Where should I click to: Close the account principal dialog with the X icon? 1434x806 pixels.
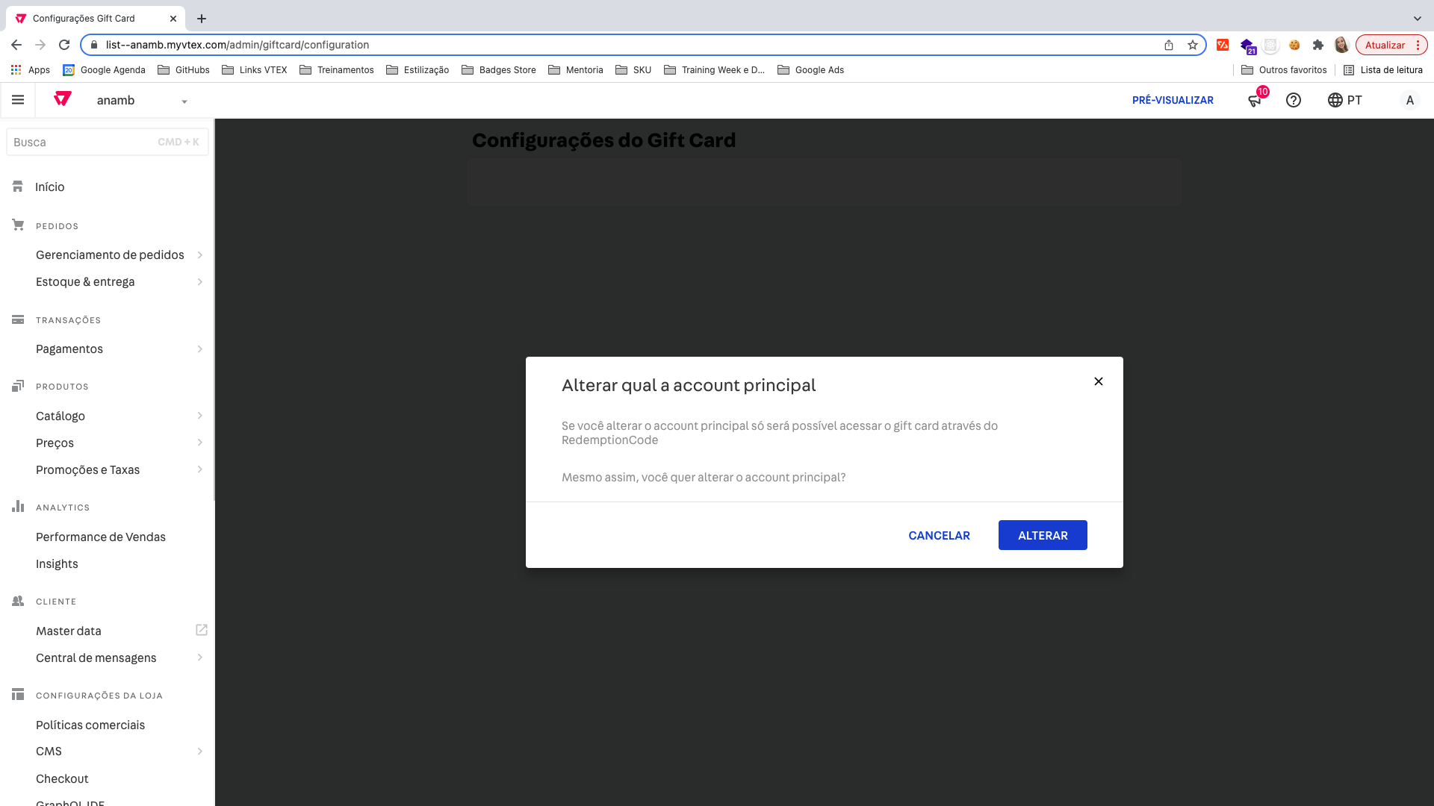(x=1099, y=381)
